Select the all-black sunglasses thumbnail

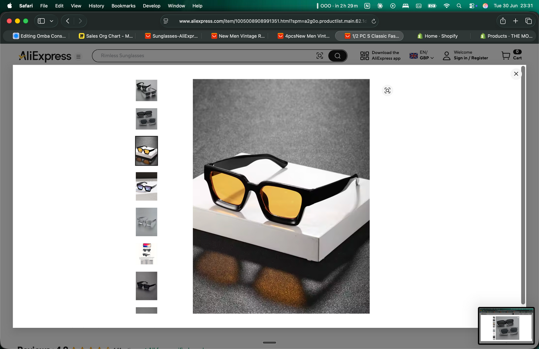[x=146, y=286]
